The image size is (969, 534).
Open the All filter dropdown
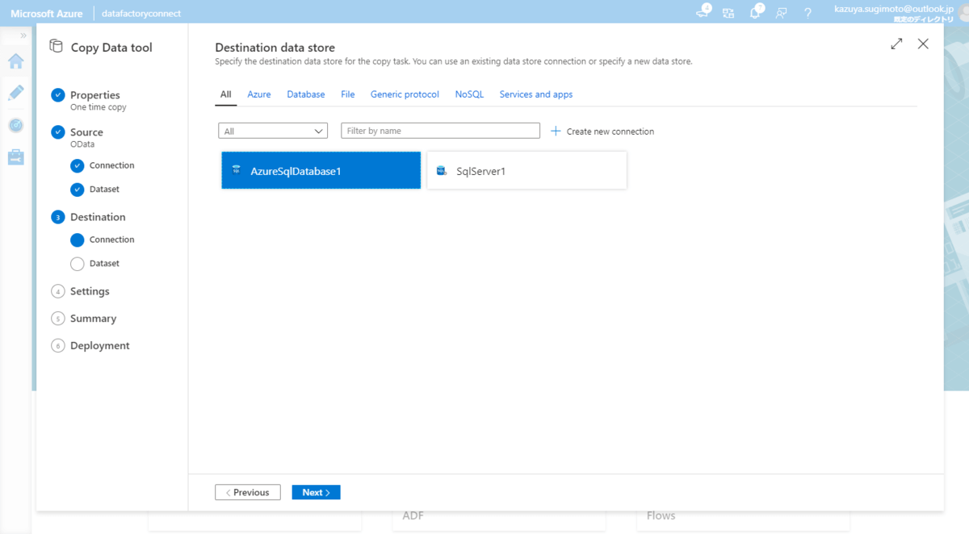(273, 131)
